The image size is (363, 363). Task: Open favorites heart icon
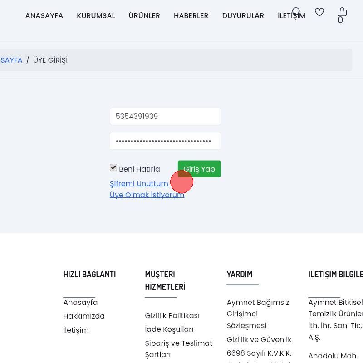(x=319, y=12)
